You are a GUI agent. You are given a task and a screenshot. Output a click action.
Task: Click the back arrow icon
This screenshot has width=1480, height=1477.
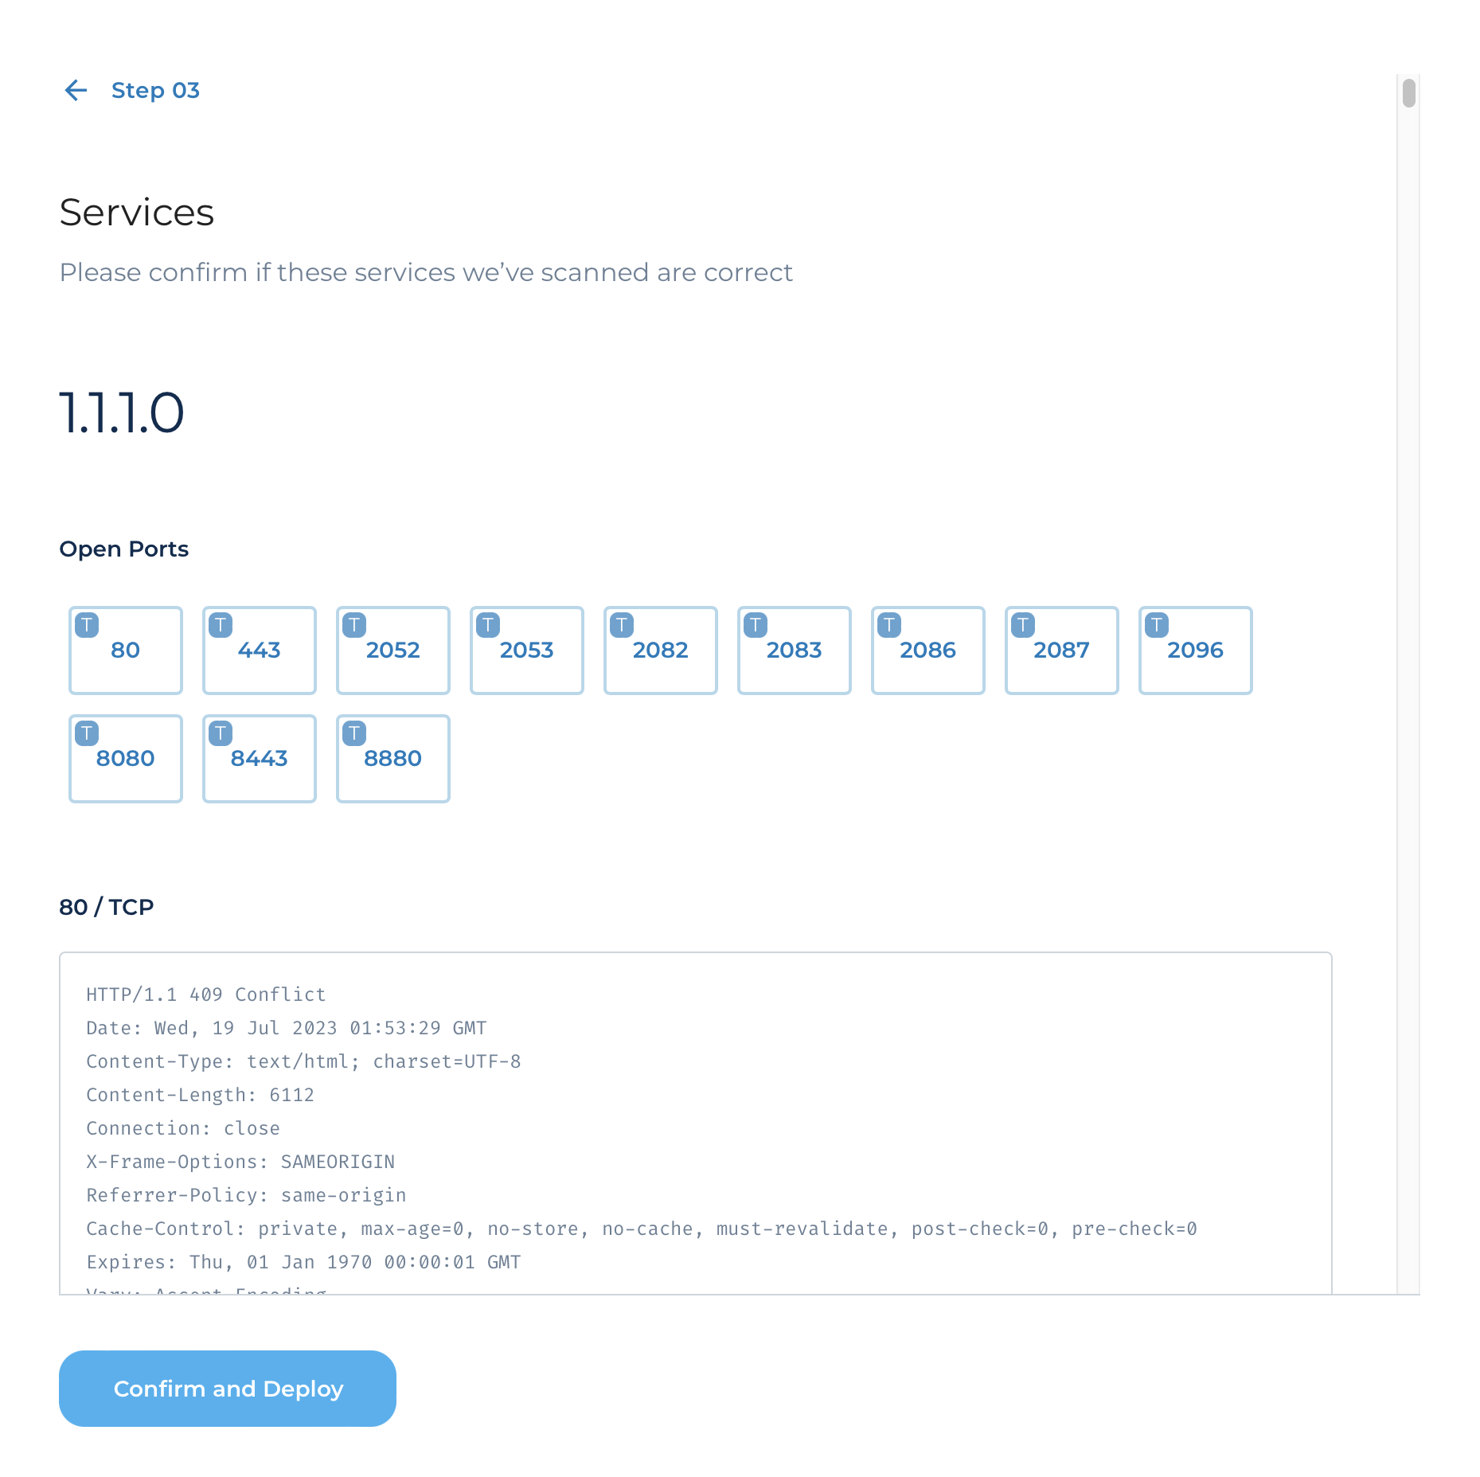tap(76, 91)
